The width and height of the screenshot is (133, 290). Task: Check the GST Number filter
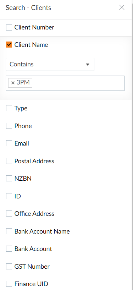(9, 267)
